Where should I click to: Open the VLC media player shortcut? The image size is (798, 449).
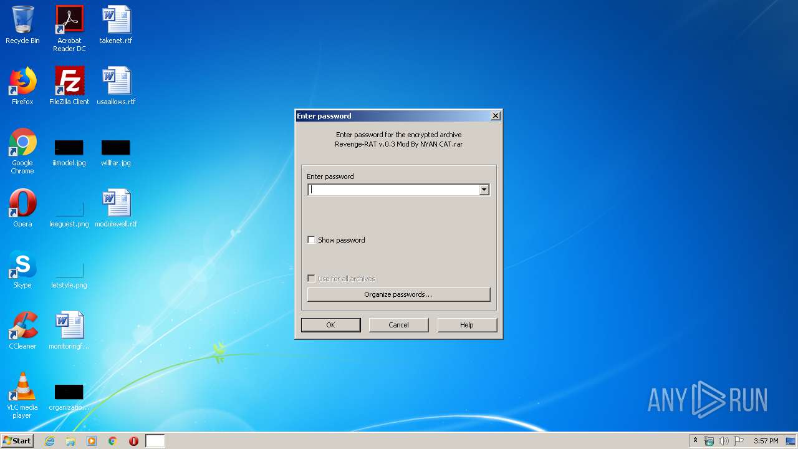pos(22,395)
